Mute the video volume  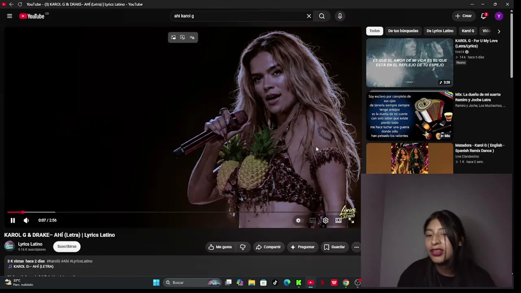[26, 220]
